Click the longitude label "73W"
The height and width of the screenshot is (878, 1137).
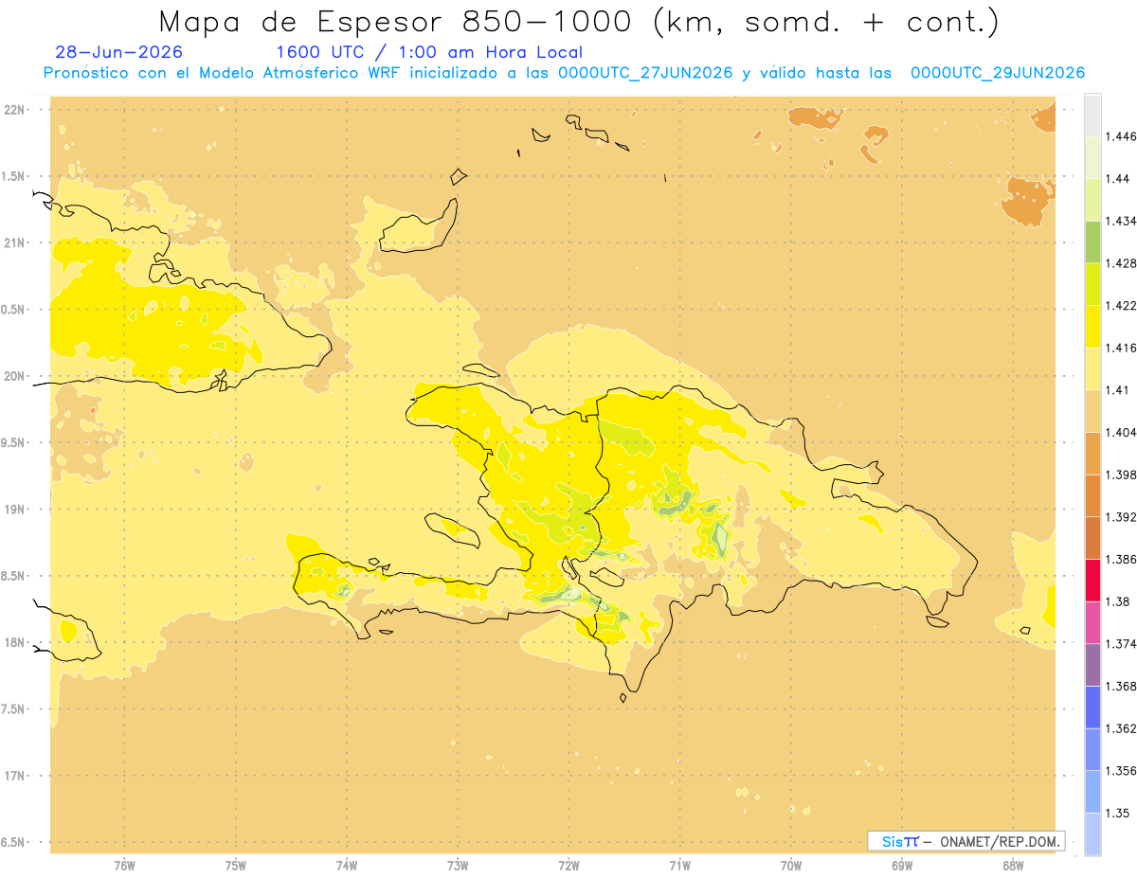tap(458, 865)
